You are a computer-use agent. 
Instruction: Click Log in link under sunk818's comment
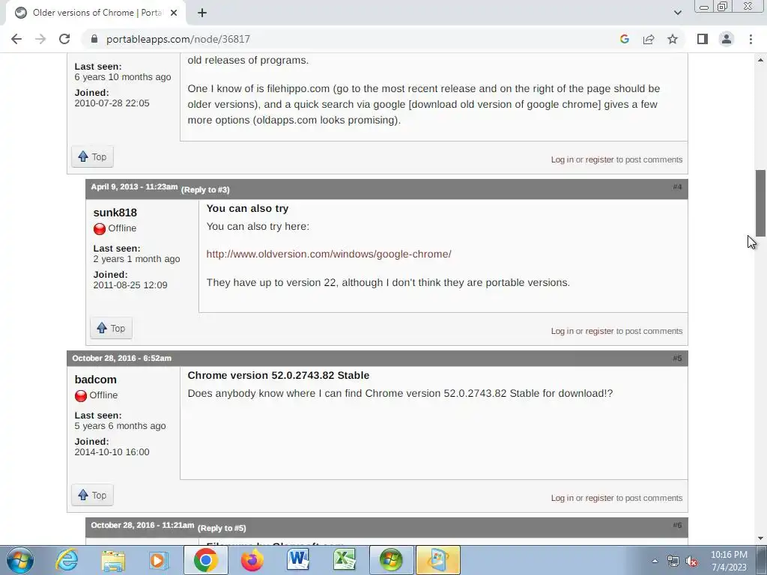coord(562,331)
